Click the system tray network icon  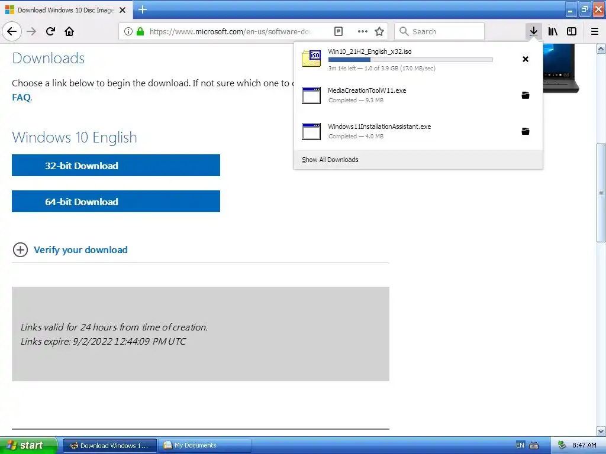pyautogui.click(x=562, y=445)
